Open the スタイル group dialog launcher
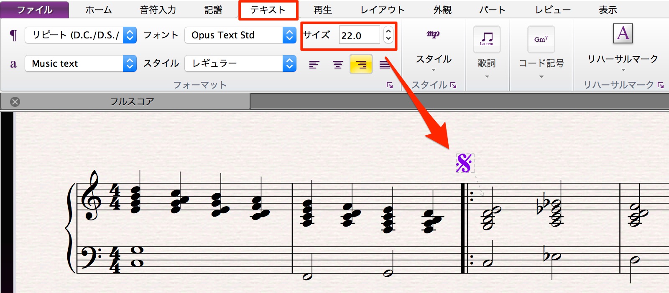The height and width of the screenshot is (293, 669). 453,85
